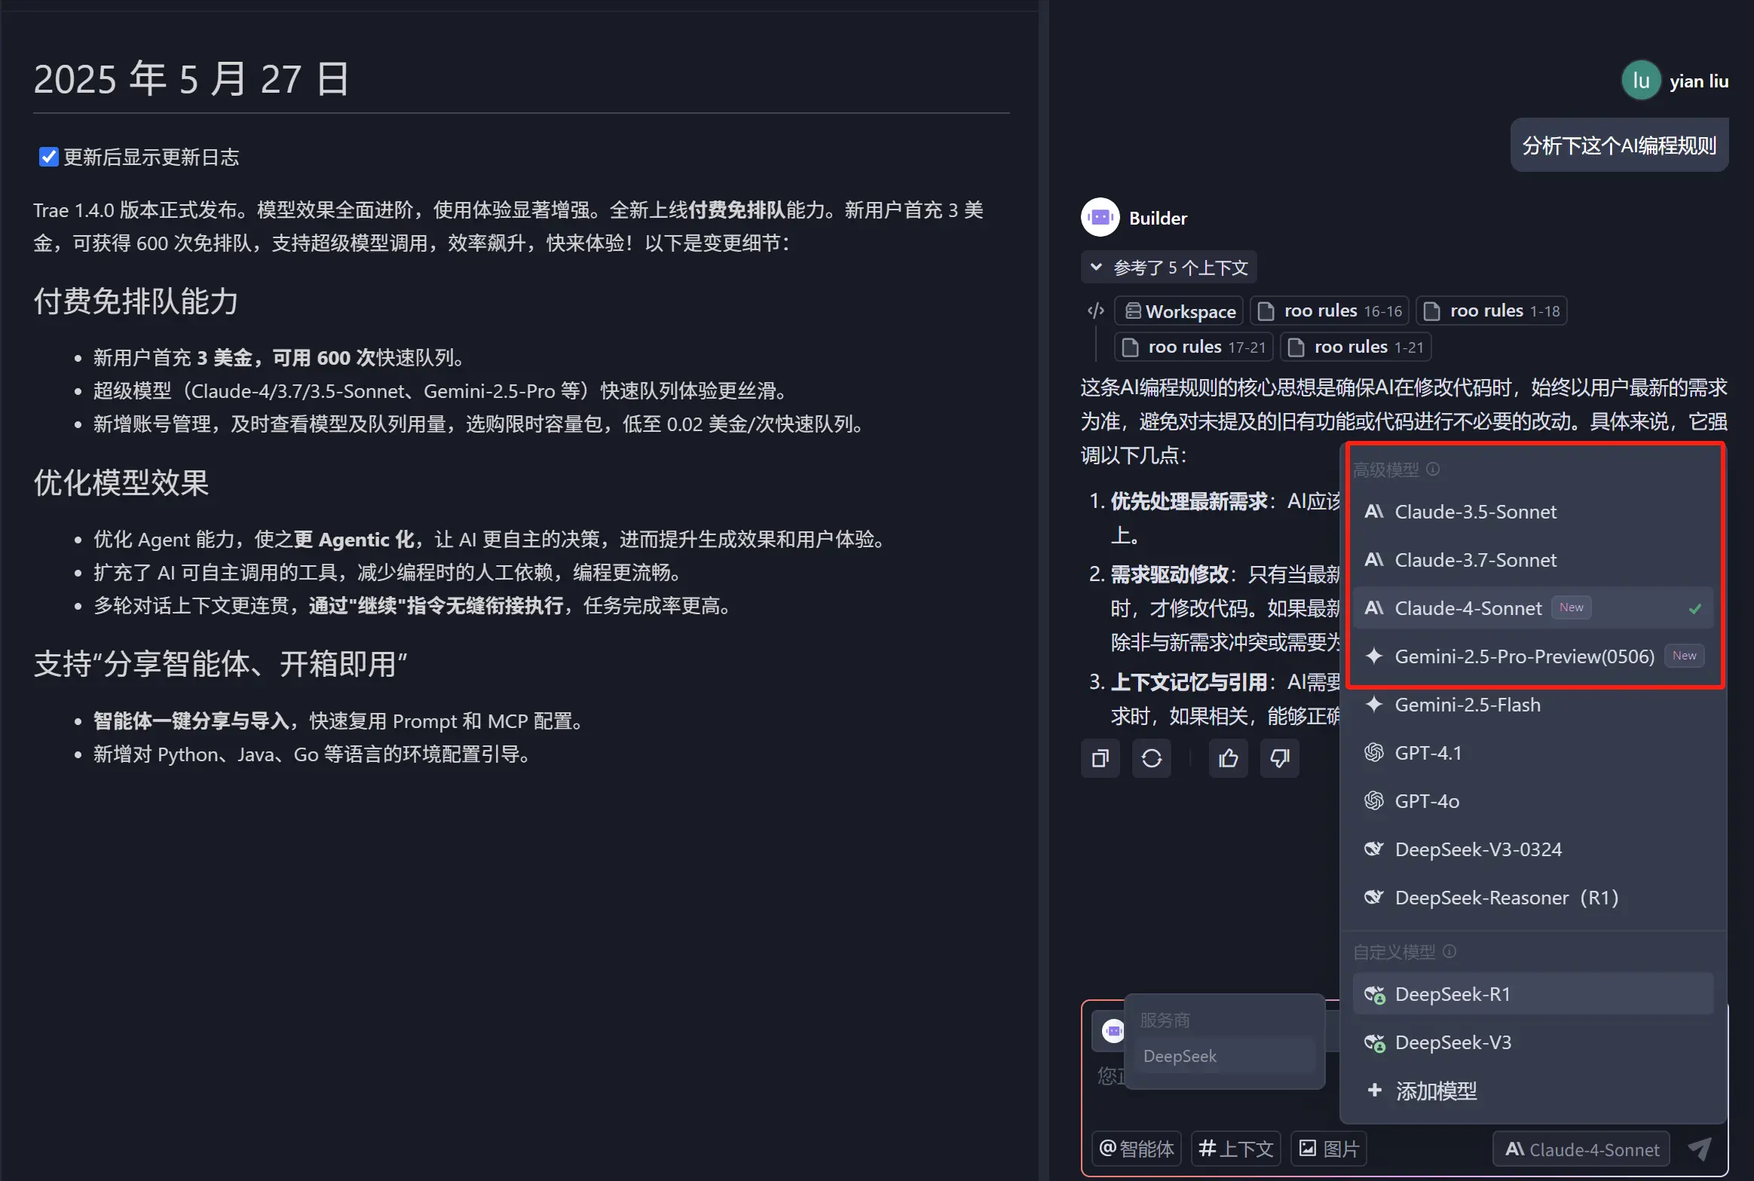
Task: Open the Claude-4-Sonnet model selector dropdown
Action: [1581, 1149]
